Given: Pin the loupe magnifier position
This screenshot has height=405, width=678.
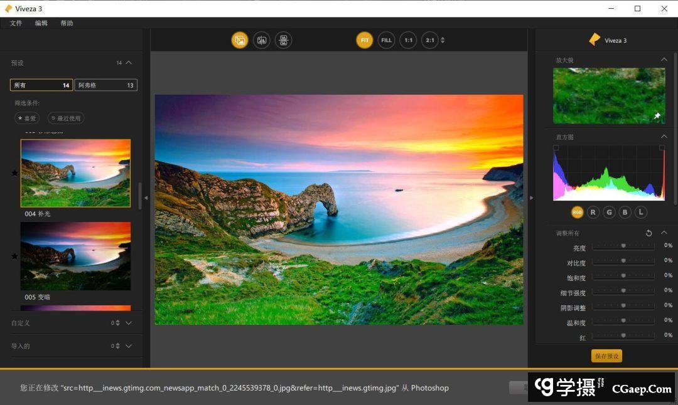Looking at the screenshot, I should [x=657, y=116].
